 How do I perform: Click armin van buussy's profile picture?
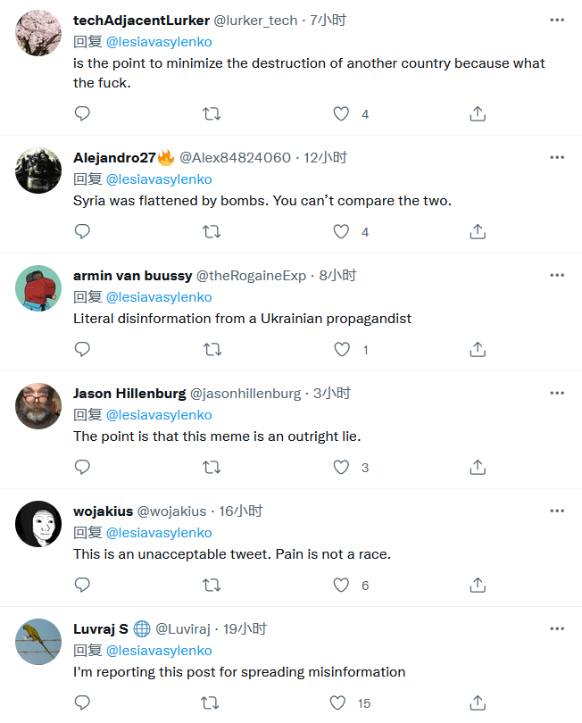pos(38,288)
